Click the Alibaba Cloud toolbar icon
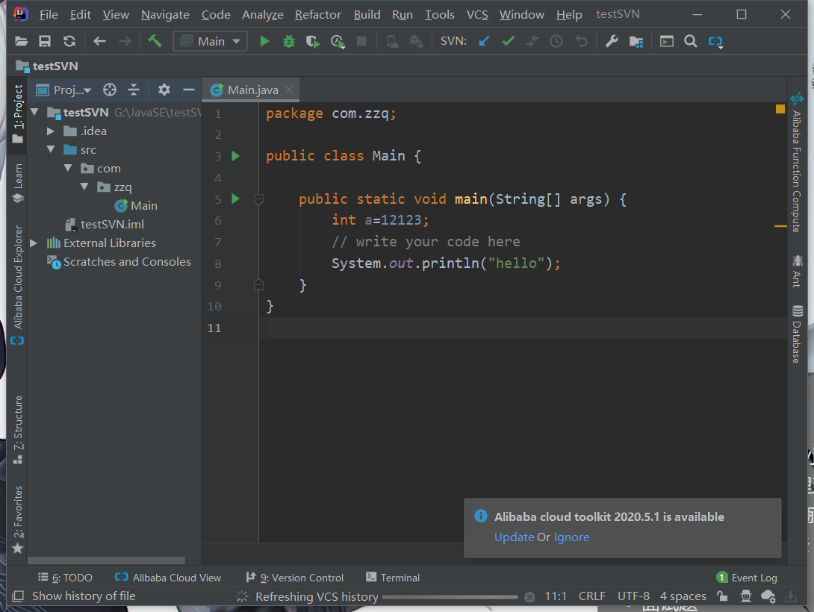This screenshot has height=612, width=814. [x=715, y=42]
